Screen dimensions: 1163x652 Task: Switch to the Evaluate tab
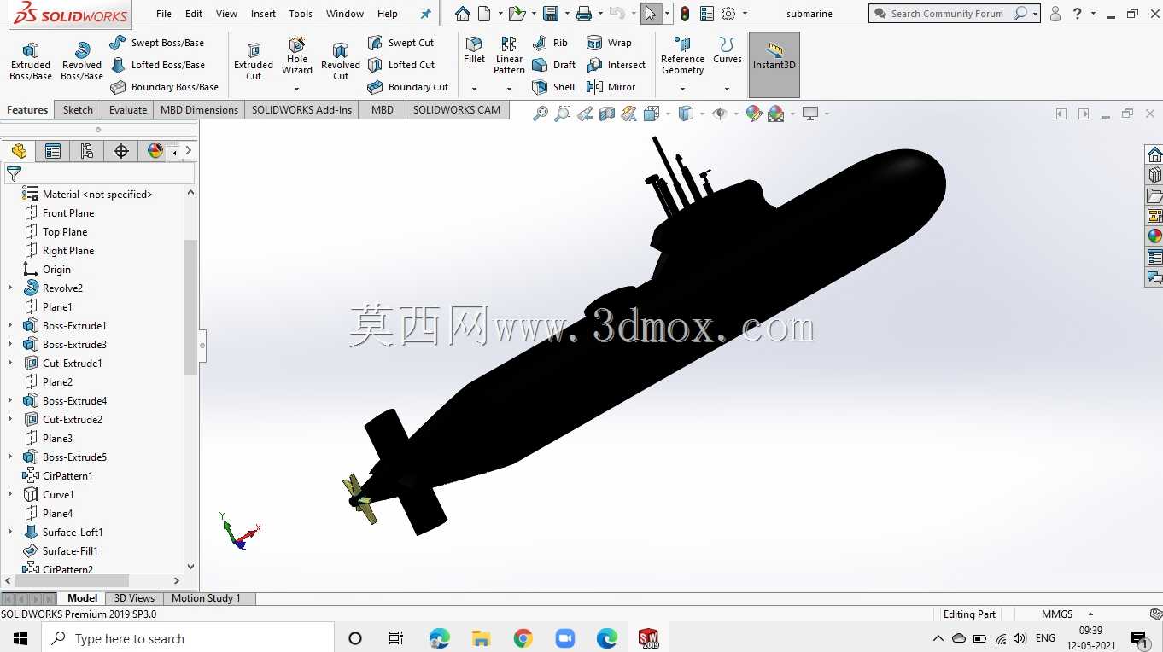[128, 110]
